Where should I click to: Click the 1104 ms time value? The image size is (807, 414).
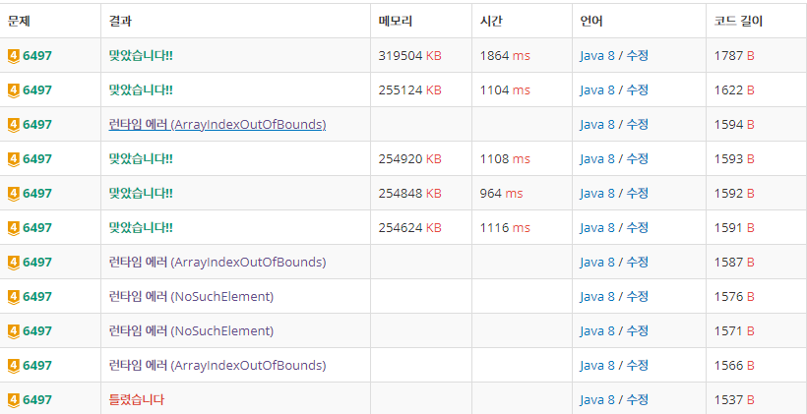(505, 90)
